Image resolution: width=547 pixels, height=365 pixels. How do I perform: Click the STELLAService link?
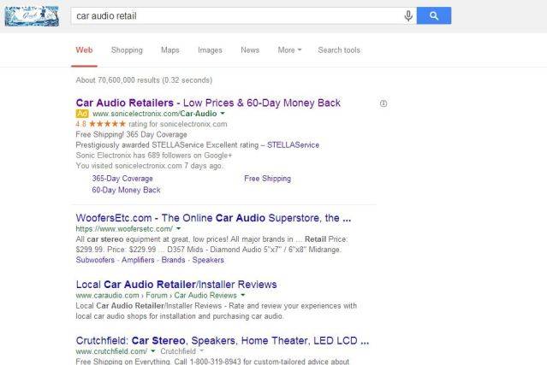(293, 144)
